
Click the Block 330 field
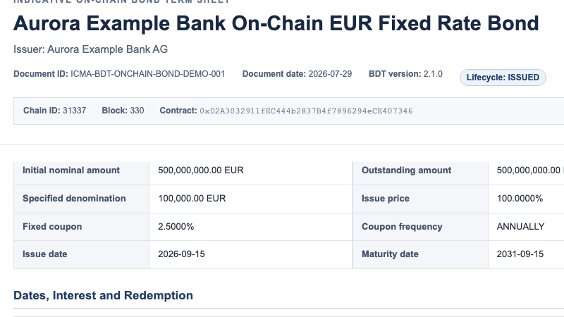pos(123,111)
